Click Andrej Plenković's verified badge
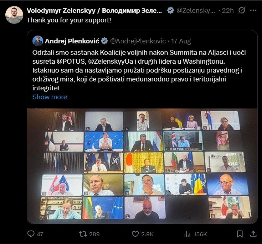This screenshot has height=244, width=262. [x=104, y=41]
